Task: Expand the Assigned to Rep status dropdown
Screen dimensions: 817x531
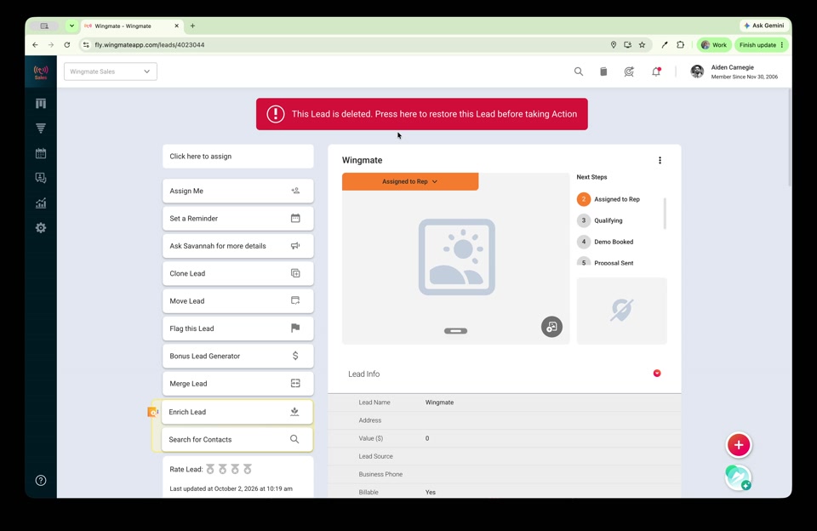Action: point(410,181)
